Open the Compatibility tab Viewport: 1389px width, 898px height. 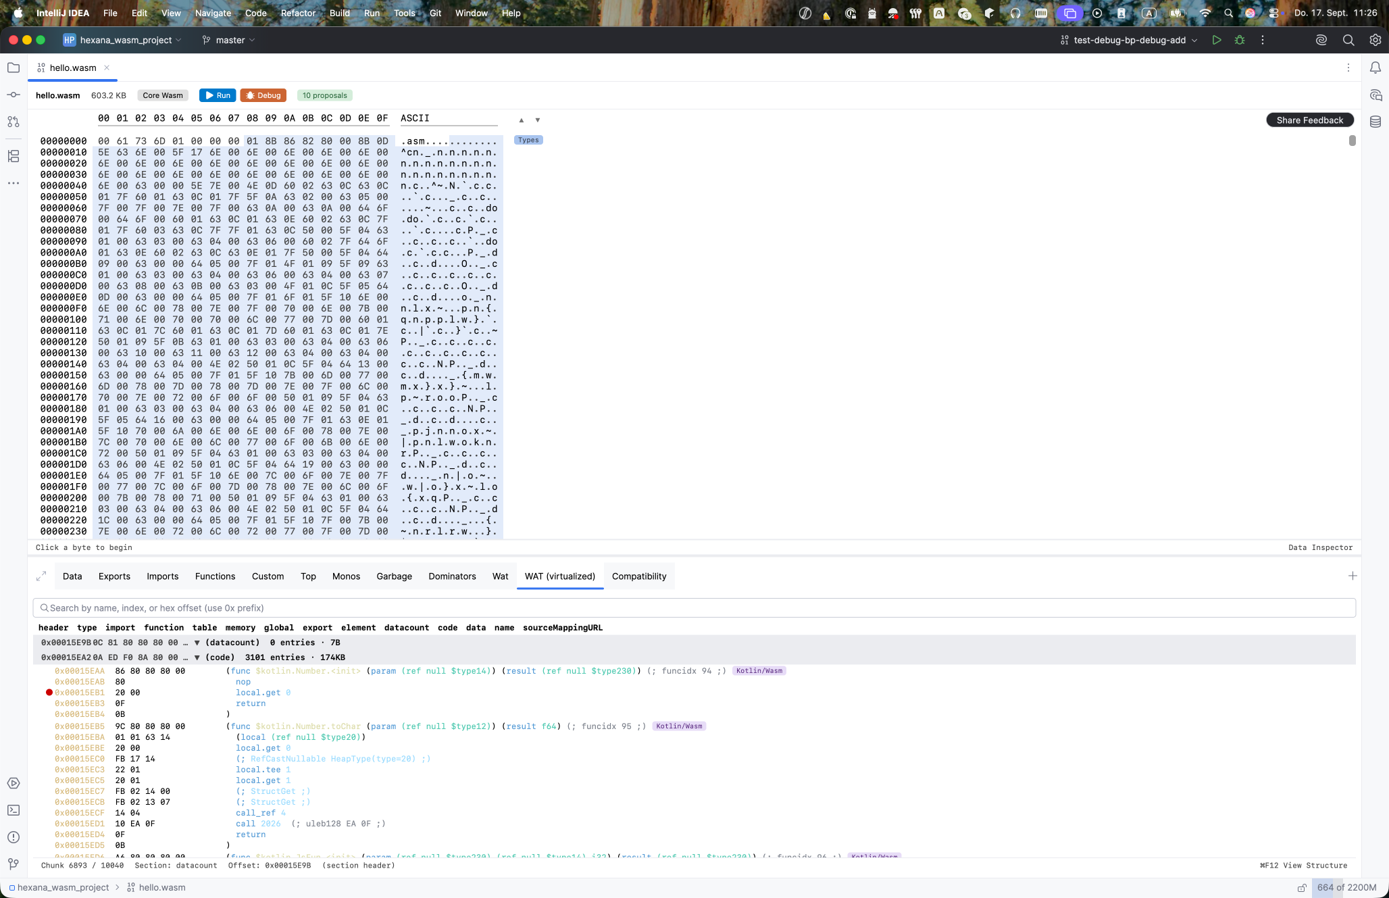click(x=639, y=576)
